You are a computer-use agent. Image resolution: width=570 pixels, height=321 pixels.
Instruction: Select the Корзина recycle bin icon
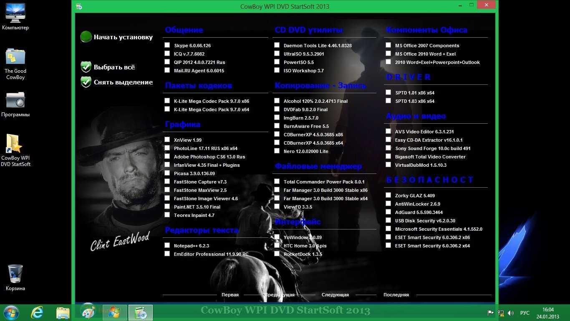(15, 278)
